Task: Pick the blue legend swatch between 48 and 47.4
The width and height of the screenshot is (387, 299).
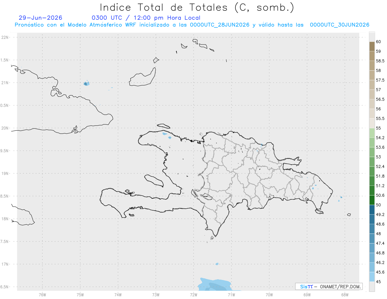Action: (372, 238)
